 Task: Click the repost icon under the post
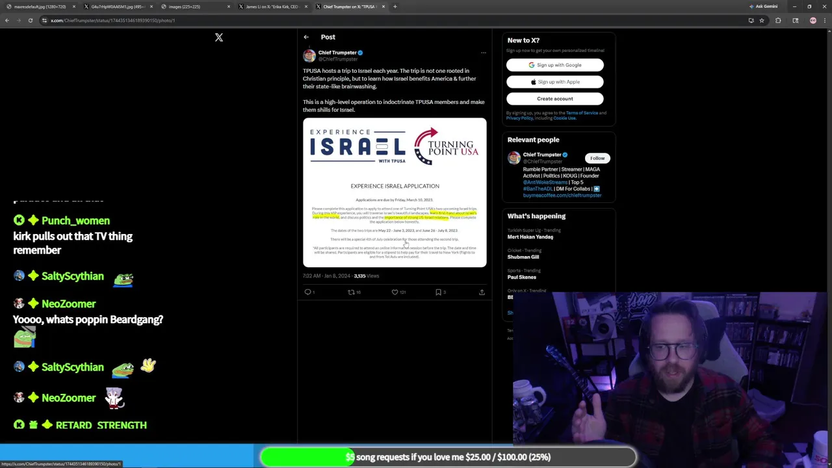coord(352,292)
